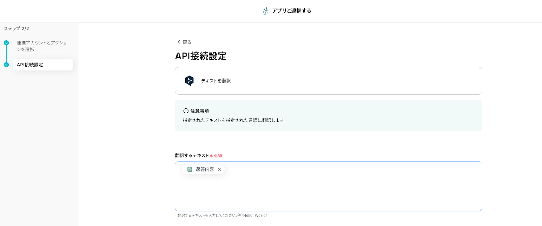Click the 'API接続設定' page heading

point(201,56)
